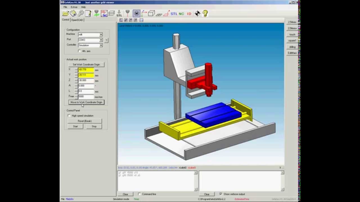The image size is (360, 202).
Task: Click the FileInfo link in status bar
Action: [x=69, y=199]
